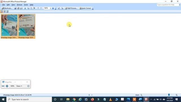
Task: Click the Magnifier zoom out minus button
Action: (x=3, y=86)
